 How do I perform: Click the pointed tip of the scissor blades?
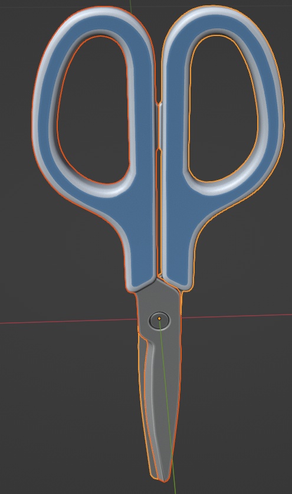click(163, 479)
